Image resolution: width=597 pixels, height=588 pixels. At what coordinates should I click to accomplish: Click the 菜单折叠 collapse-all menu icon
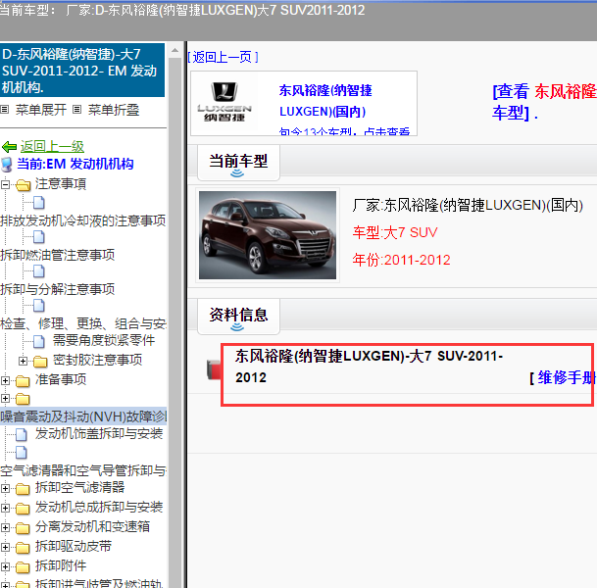(76, 110)
